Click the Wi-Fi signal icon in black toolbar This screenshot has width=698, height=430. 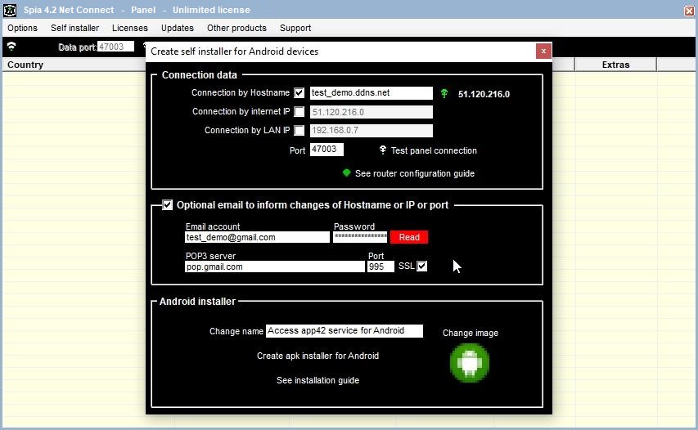[11, 47]
